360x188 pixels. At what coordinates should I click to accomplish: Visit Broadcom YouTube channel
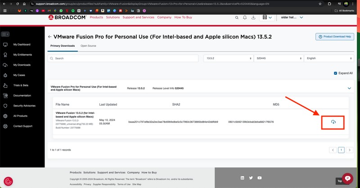pos(260,178)
